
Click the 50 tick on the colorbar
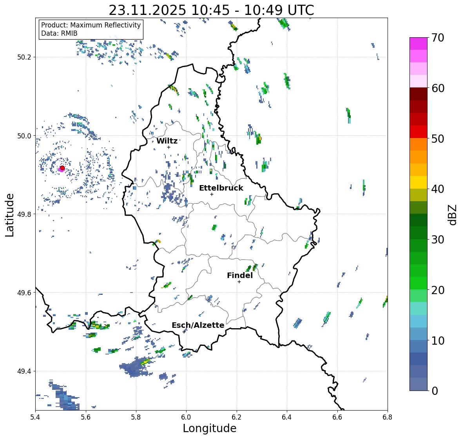pyautogui.click(x=437, y=139)
